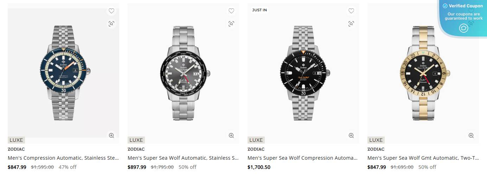Click the Verified Coupon banner text
Viewport: 487px width, 179px height.
(x=466, y=6)
